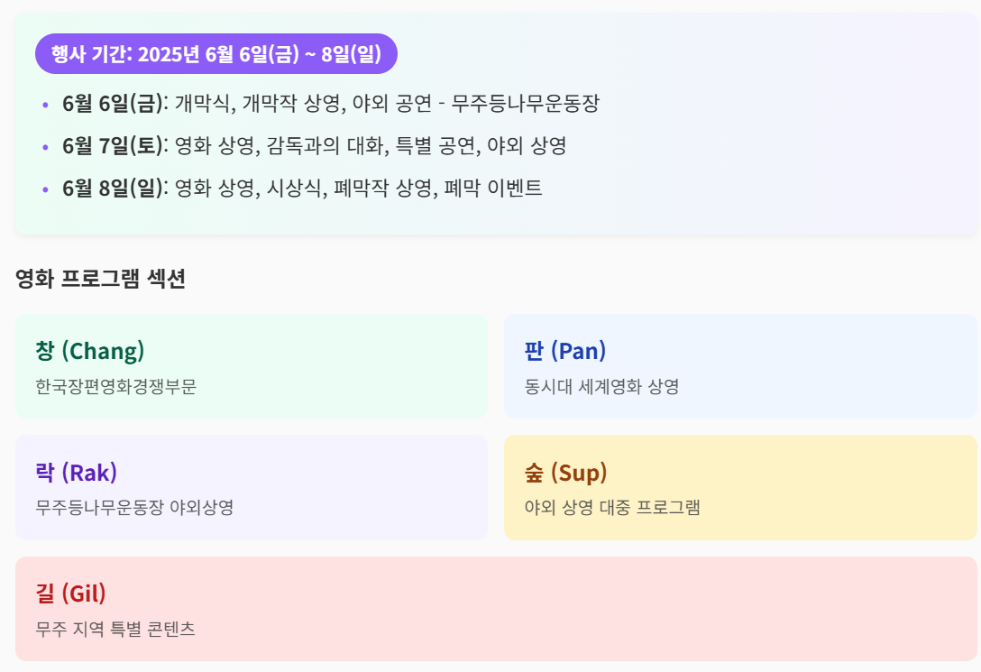Click 무주등나무운동장 text in the June 6 line
The image size is (981, 672).
(x=526, y=103)
